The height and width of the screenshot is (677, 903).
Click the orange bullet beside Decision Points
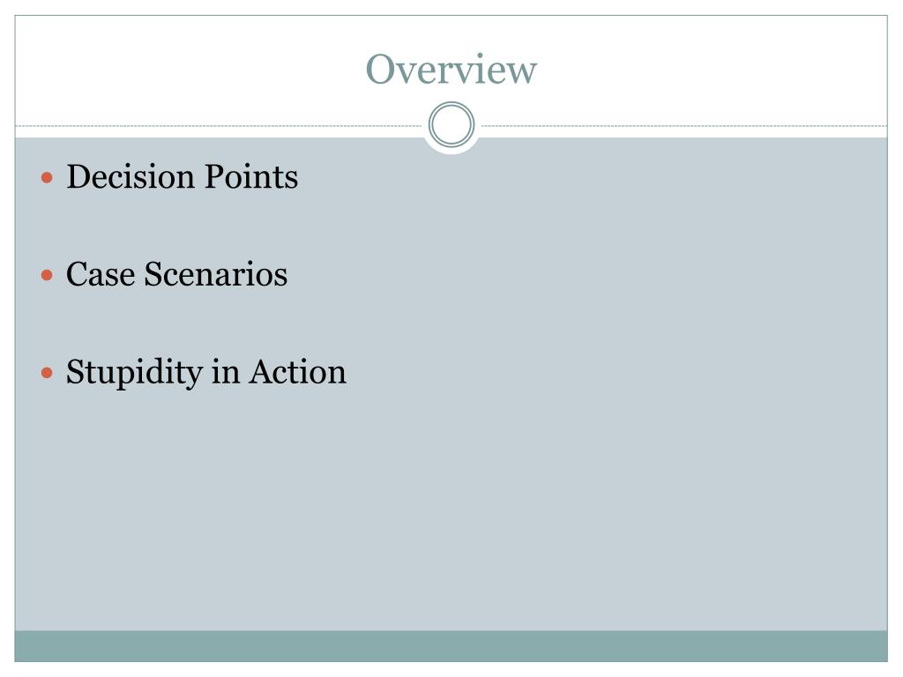click(48, 177)
